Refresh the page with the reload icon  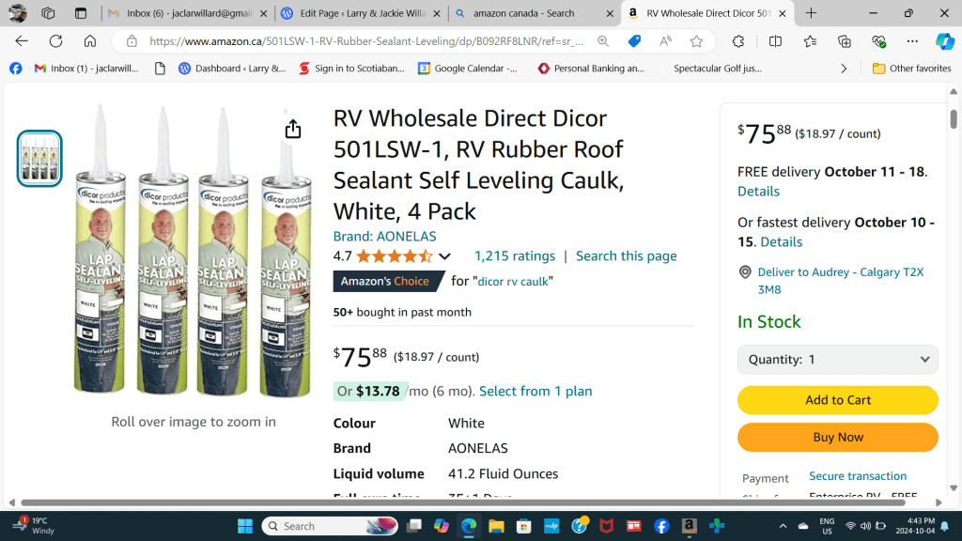click(x=55, y=41)
